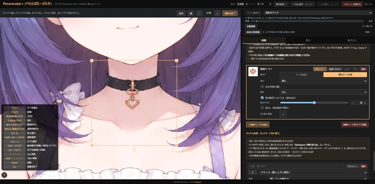This screenshot has height=184, width=375.
Task: Undo with the 元に戻す button
Action: (x=302, y=4)
